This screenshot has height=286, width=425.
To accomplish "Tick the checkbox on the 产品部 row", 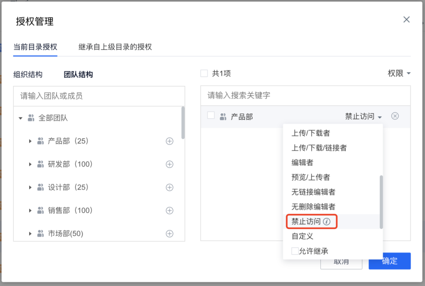I will pyautogui.click(x=211, y=116).
